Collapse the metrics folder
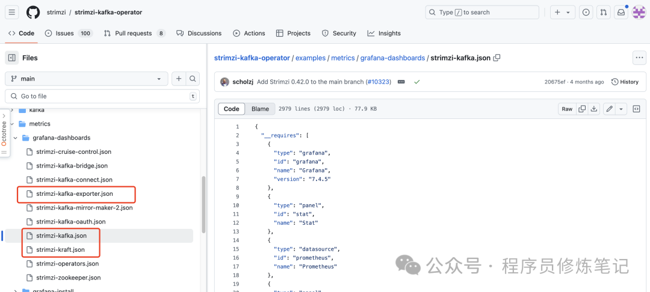Image resolution: width=650 pixels, height=292 pixels. pos(12,124)
